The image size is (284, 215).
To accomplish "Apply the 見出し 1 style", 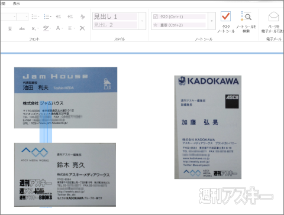I will (x=115, y=17).
